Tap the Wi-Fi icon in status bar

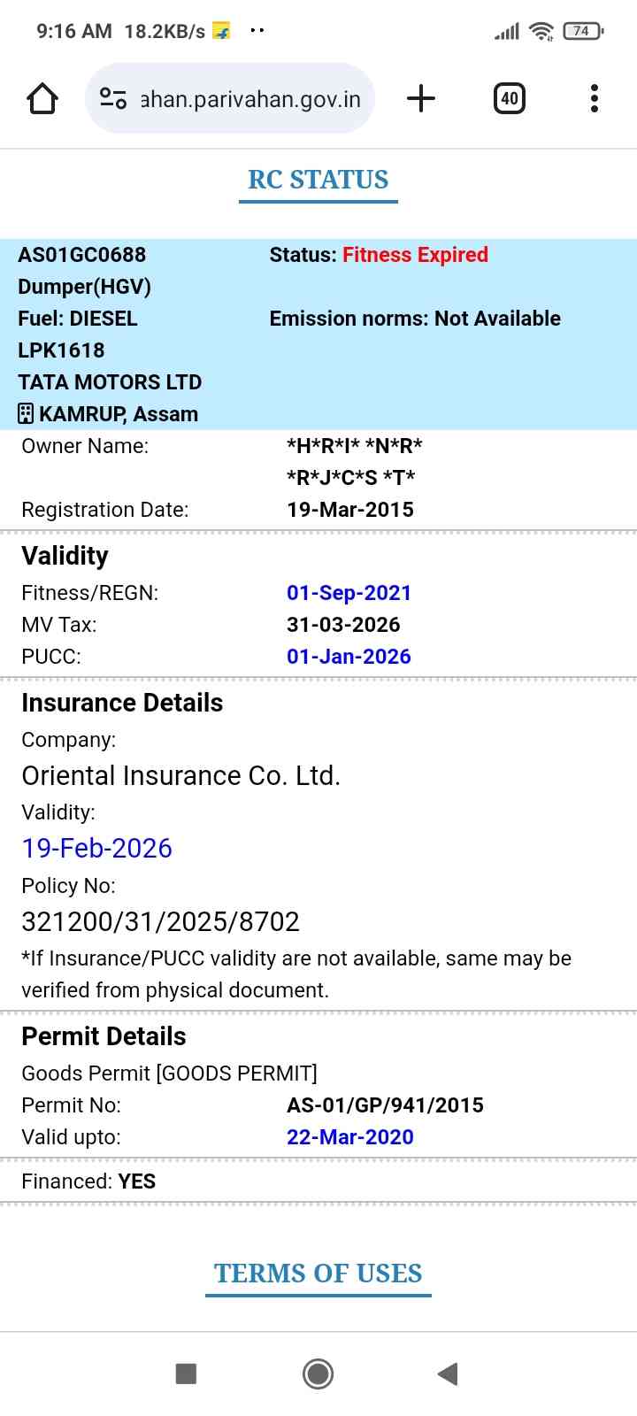tap(541, 32)
